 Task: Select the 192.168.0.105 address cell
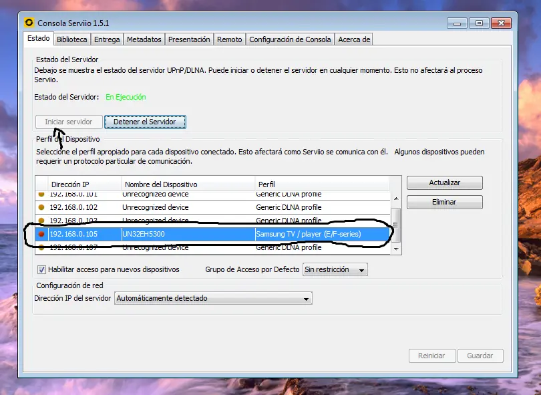[74, 234]
